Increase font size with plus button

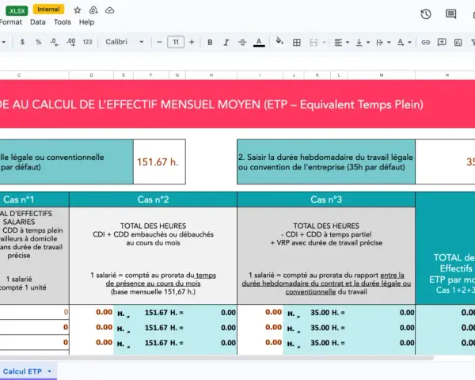tap(192, 42)
